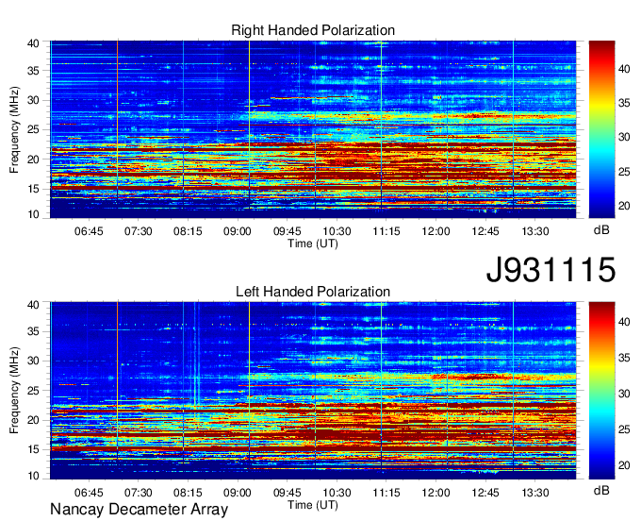The image size is (641, 521).
Task: Click the dB unit label under Right Handed colorbar
Action: pos(601,229)
